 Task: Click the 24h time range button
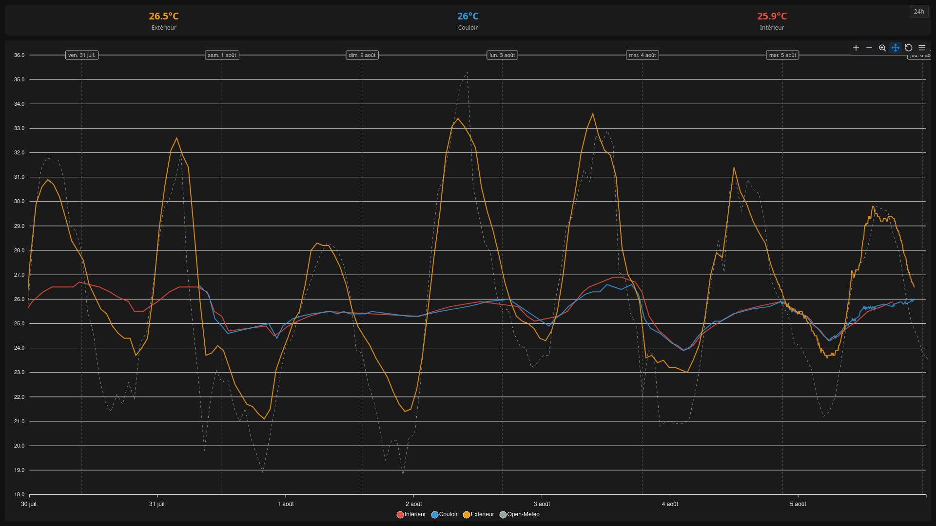click(919, 11)
